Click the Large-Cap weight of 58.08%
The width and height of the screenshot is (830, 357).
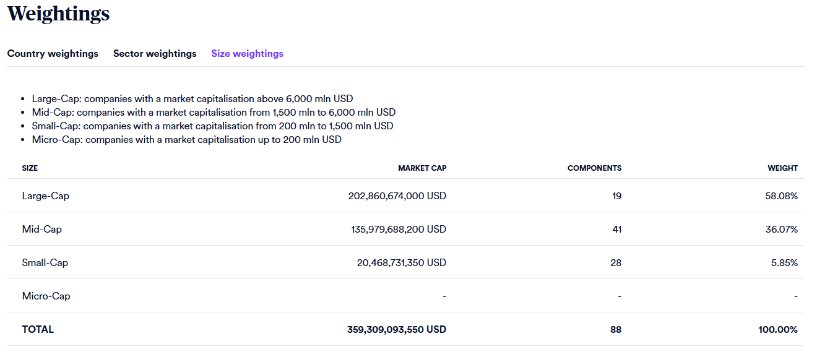tap(781, 196)
